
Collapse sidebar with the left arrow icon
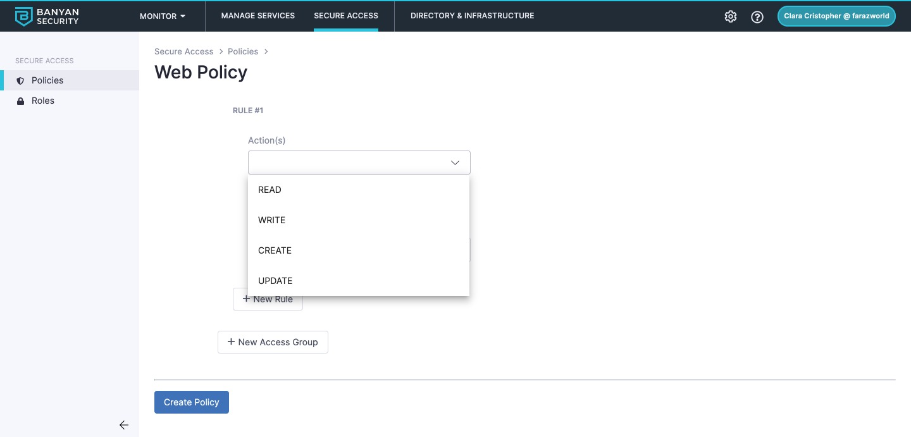click(124, 425)
